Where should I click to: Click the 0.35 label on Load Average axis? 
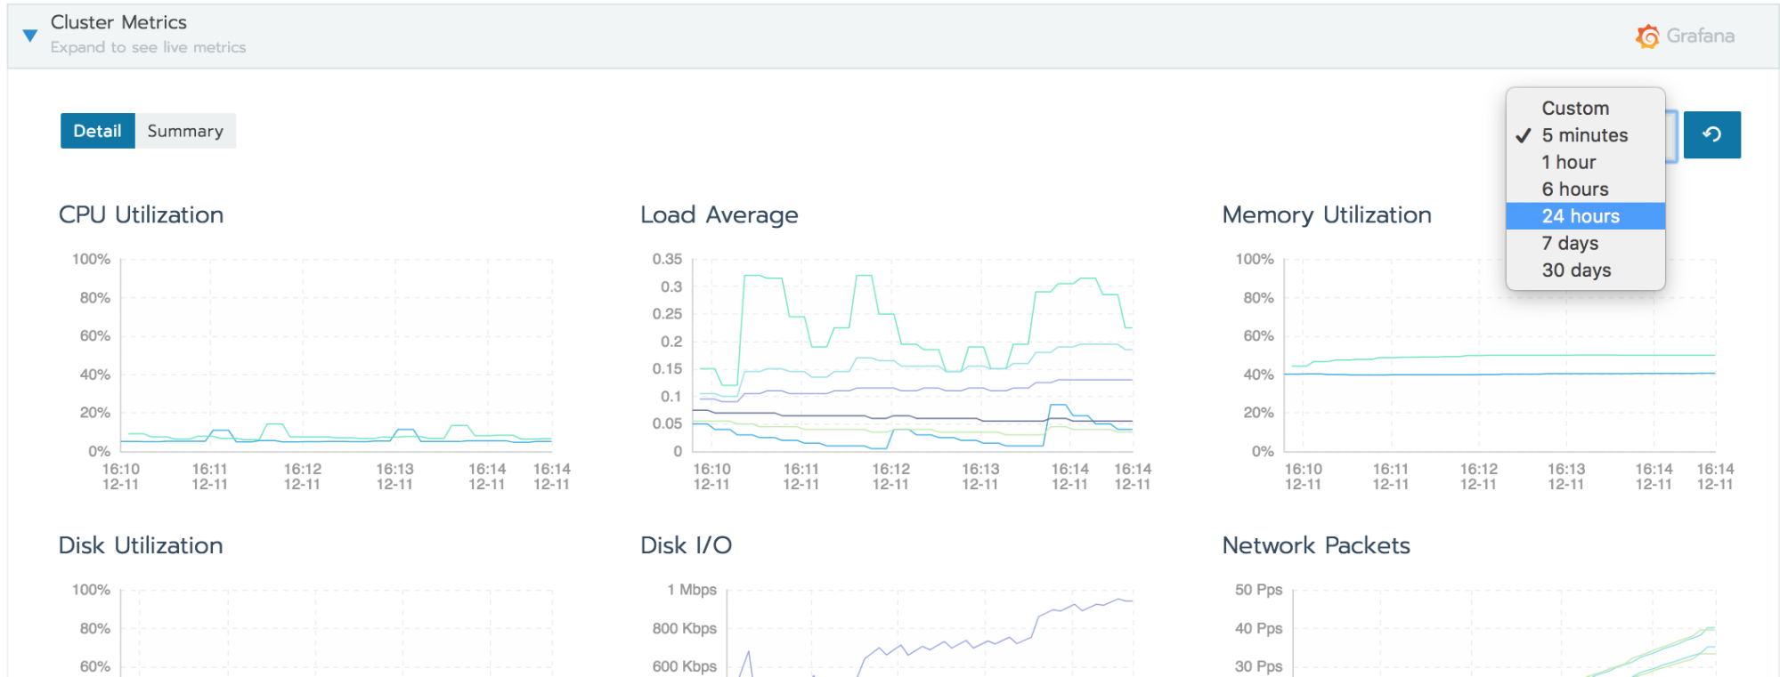click(x=667, y=259)
